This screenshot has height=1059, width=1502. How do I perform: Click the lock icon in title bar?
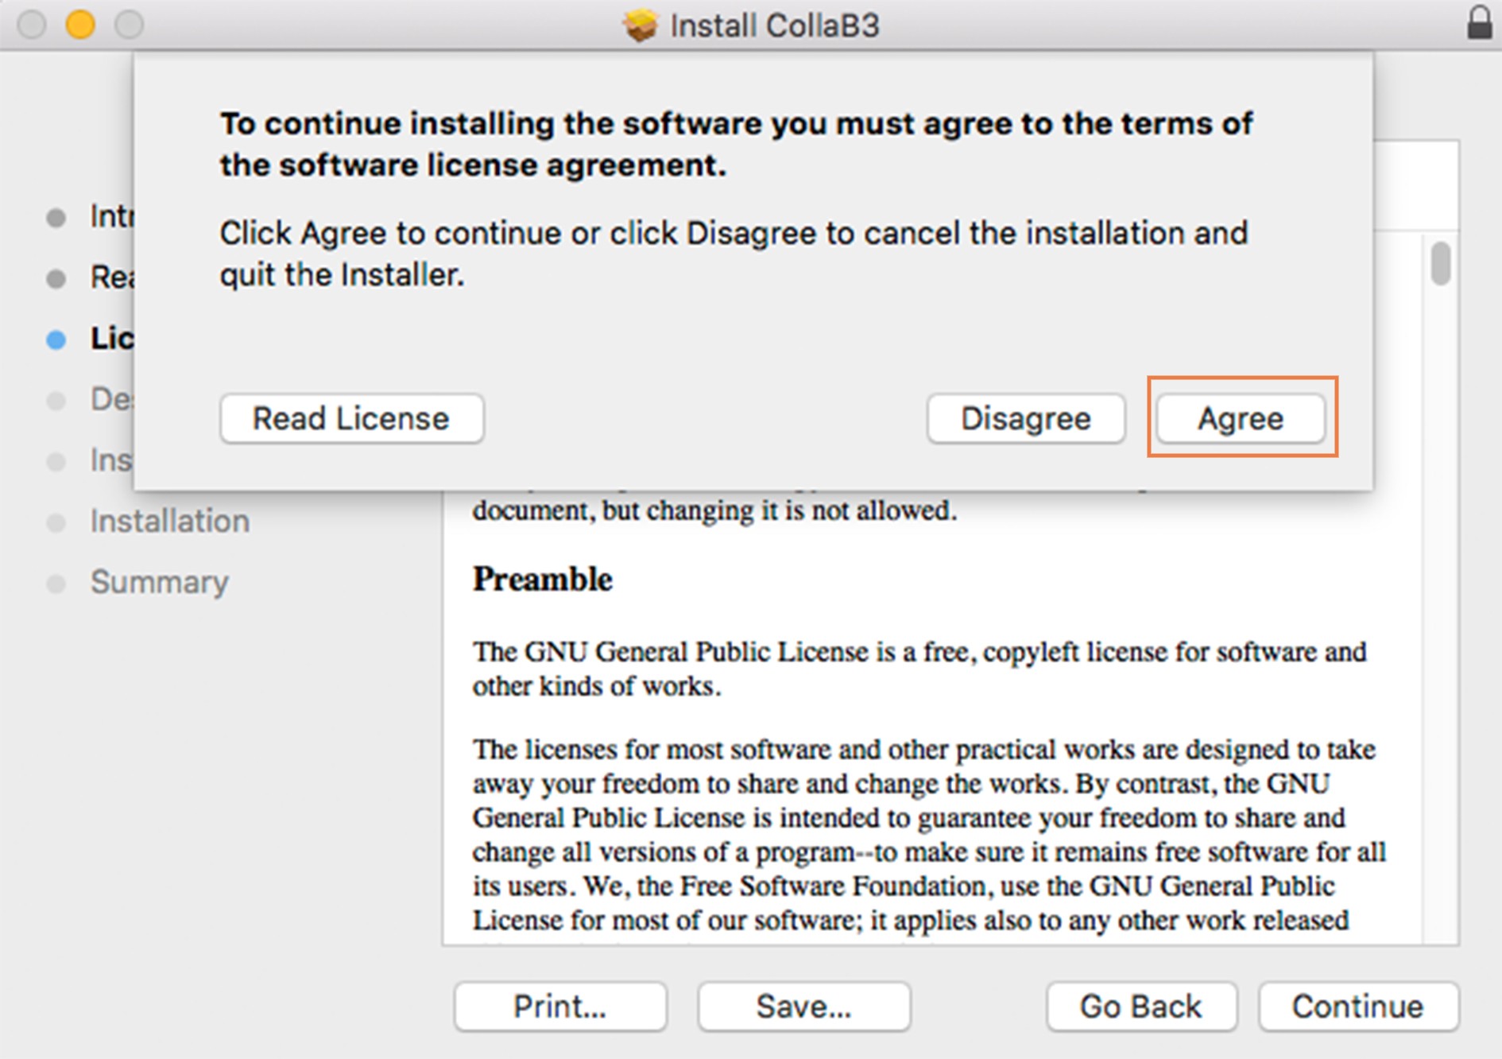1479,22
